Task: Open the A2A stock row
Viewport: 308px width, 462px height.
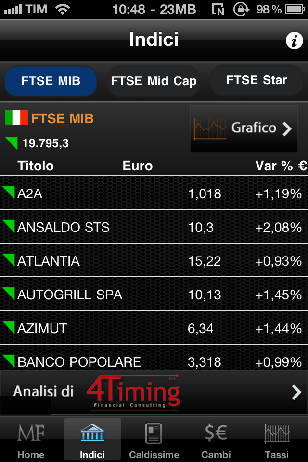Action: pyautogui.click(x=154, y=193)
